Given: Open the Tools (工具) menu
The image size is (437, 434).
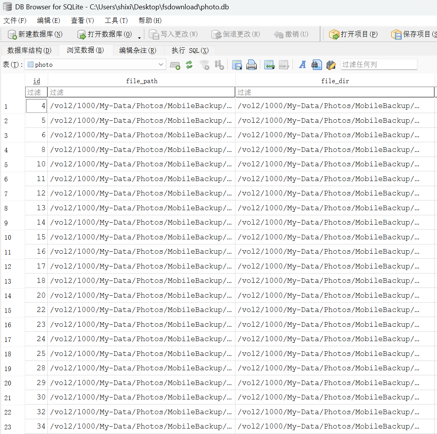Looking at the screenshot, I should coord(116,21).
